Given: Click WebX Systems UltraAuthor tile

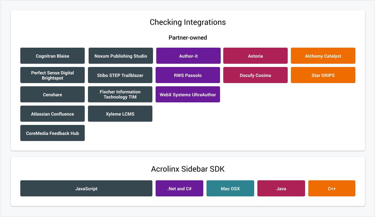Looking at the screenshot, I should [188, 94].
